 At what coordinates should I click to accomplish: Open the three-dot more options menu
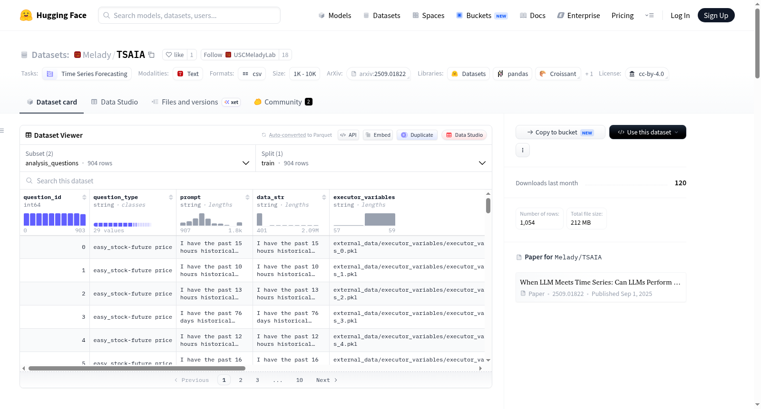point(523,150)
